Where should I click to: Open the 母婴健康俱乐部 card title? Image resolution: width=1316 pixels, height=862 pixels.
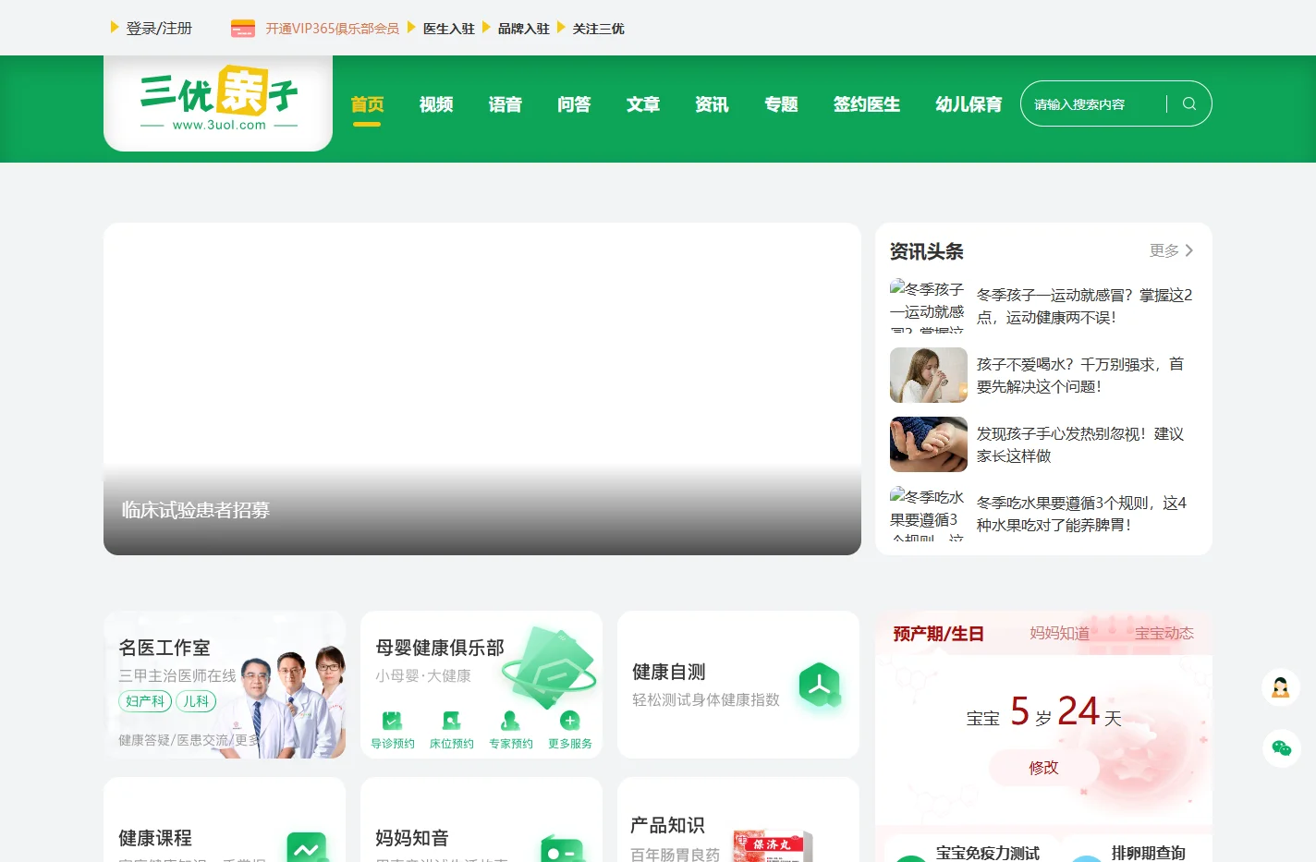tap(440, 648)
